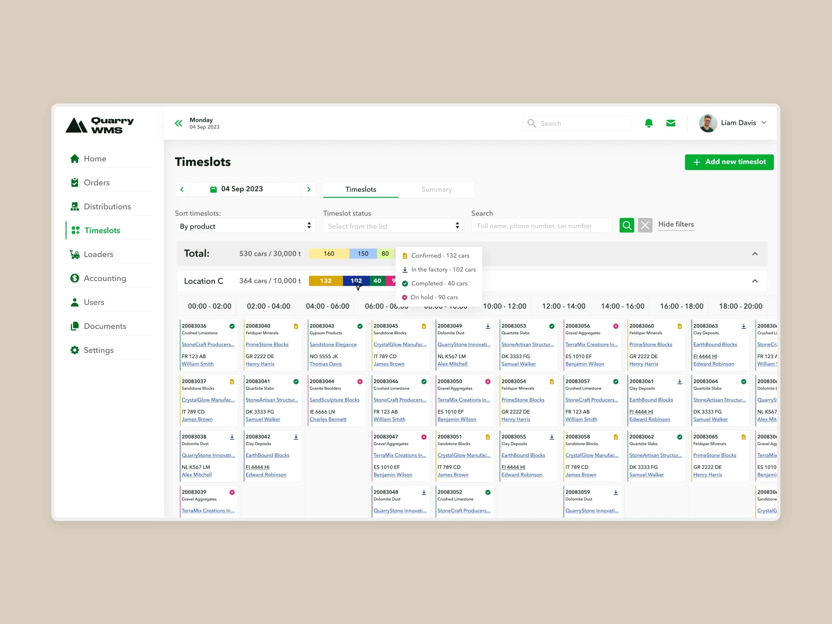832x624 pixels.
Task: Click timeslot number 20083060
Action: pos(641,326)
